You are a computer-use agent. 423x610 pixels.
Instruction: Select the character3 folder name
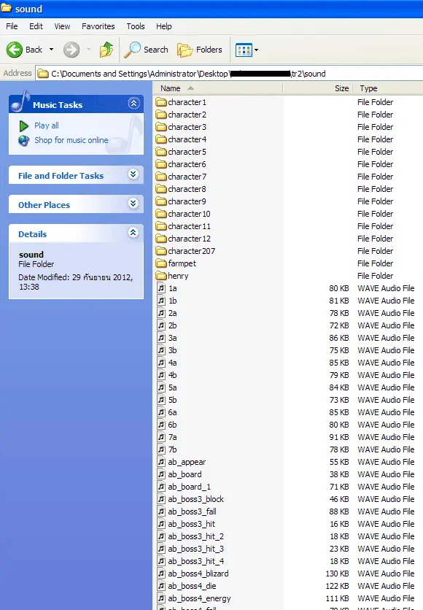(187, 127)
